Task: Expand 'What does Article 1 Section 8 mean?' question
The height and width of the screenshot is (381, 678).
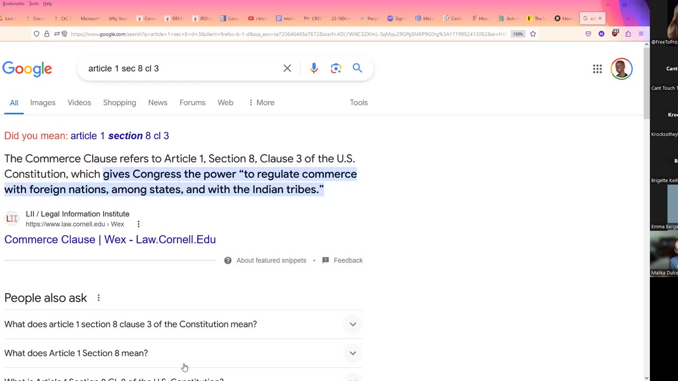Action: coord(183,353)
